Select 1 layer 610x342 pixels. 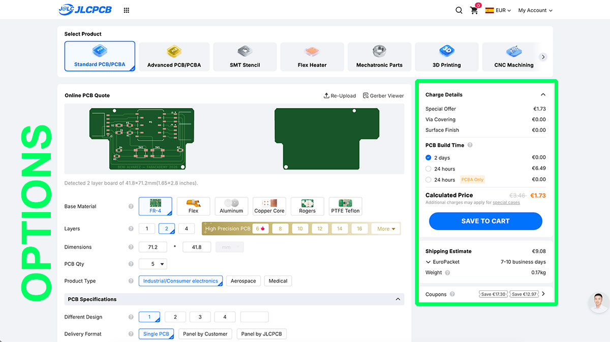(x=147, y=229)
